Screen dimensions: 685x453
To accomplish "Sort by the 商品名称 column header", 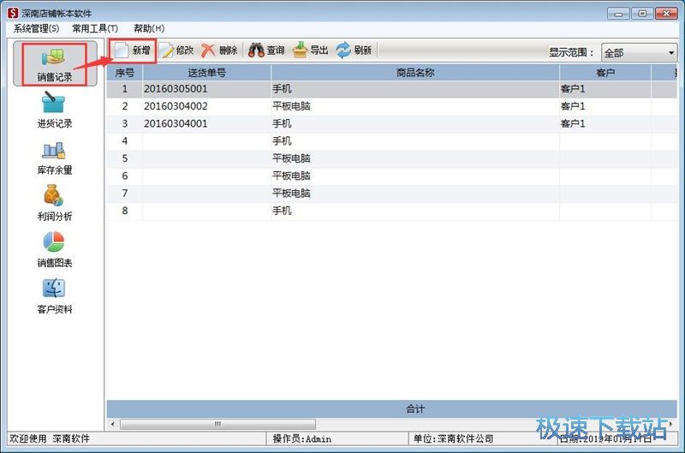I will pyautogui.click(x=415, y=73).
